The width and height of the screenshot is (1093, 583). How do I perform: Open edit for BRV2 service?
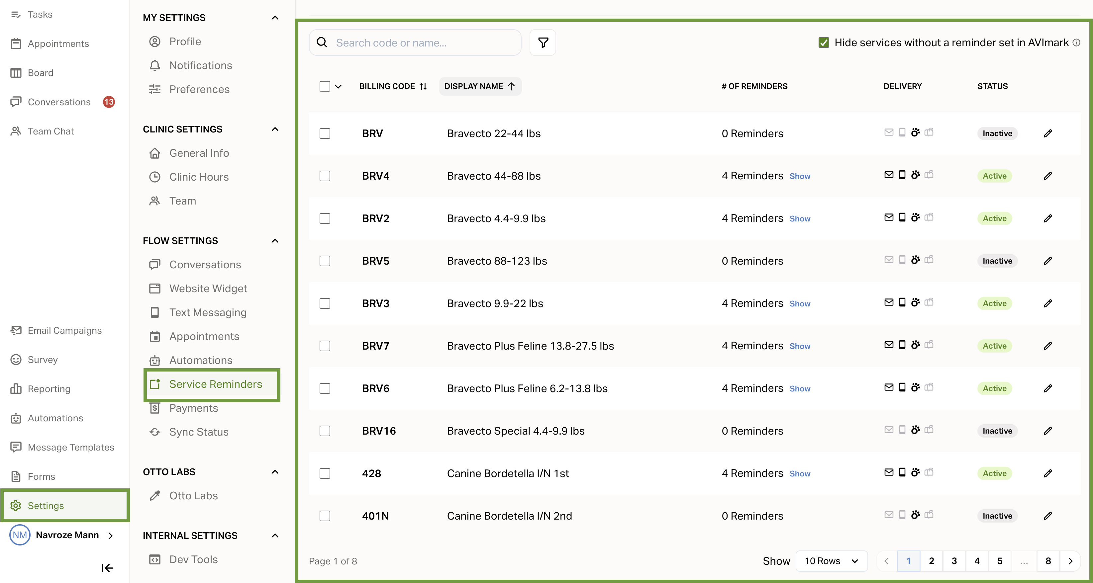[1047, 218]
